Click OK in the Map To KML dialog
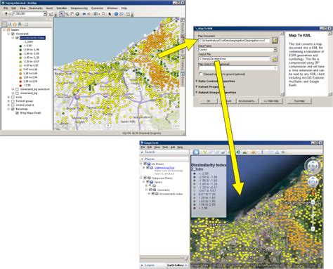This screenshot has width=333, height=269. click(x=209, y=101)
